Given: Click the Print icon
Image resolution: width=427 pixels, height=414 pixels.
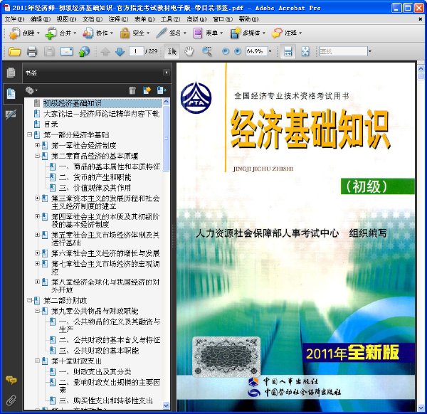Looking at the screenshot, I should pyautogui.click(x=32, y=51).
